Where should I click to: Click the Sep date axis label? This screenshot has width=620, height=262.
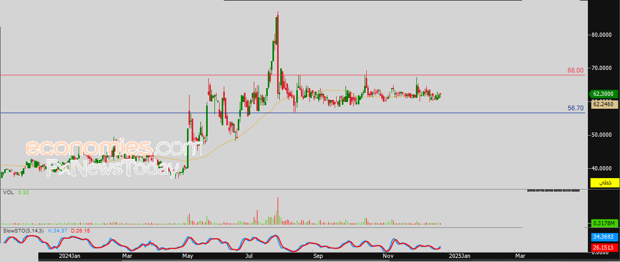pos(319,256)
